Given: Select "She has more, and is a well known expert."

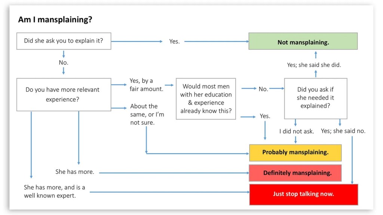Looking at the screenshot, I should 55,191.
